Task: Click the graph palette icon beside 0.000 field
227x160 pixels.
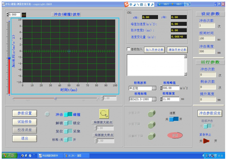Action: point(24,15)
